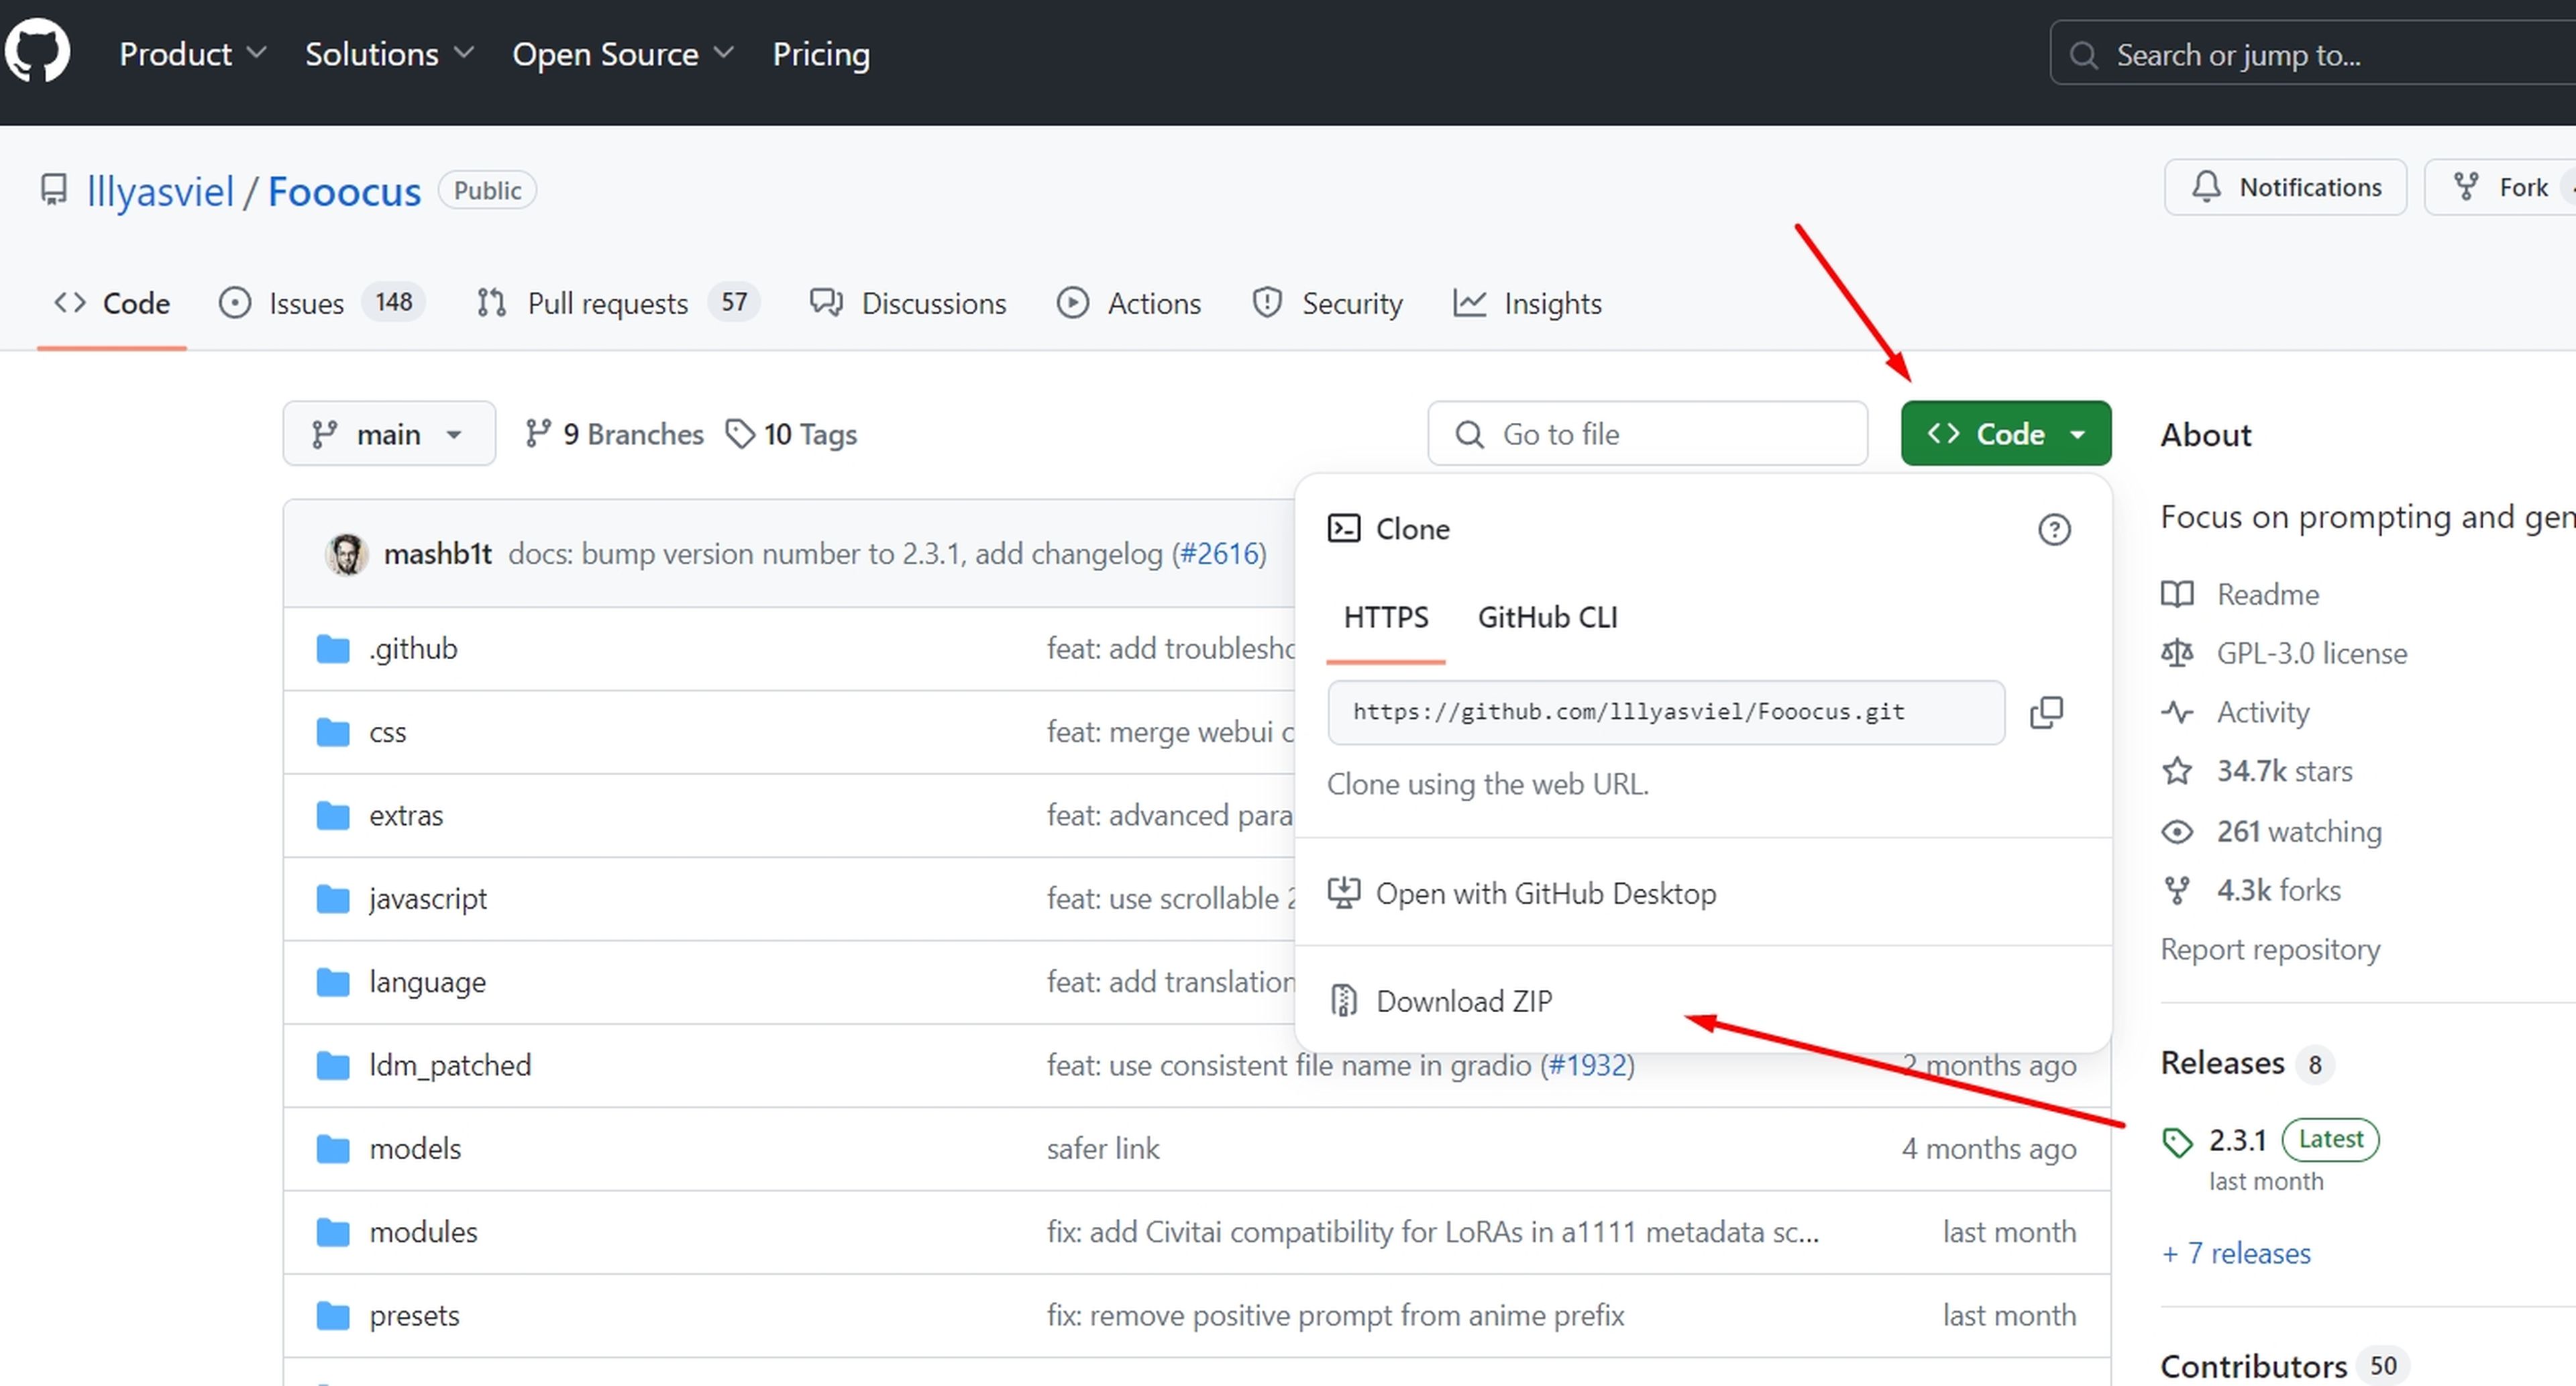Open the Fooocus repository link

(x=344, y=191)
